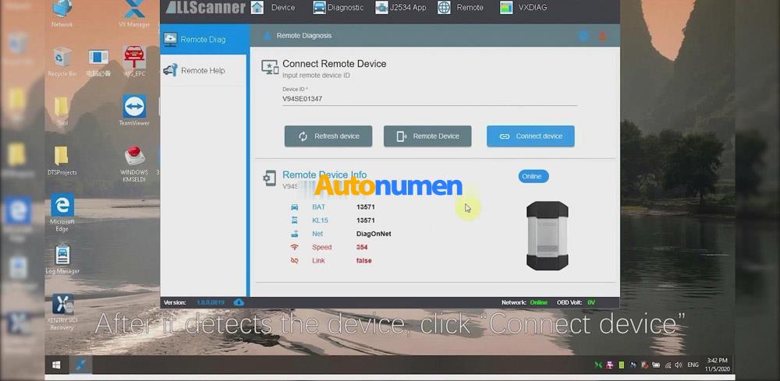Screen dimensions: 780x381
Task: Open the VX Manager desktop shortcut
Action: [x=134, y=13]
